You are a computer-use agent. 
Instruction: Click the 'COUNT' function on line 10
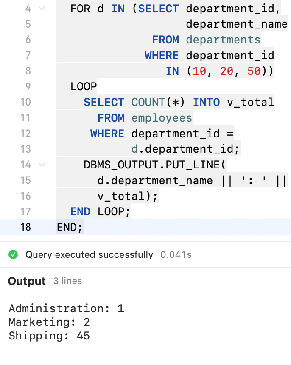148,102
